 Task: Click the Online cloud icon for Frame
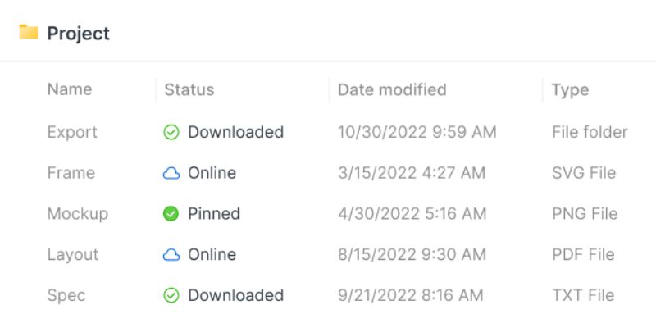pos(171,173)
